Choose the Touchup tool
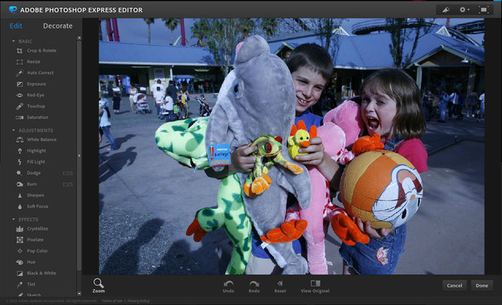The width and height of the screenshot is (502, 305). click(x=30, y=106)
